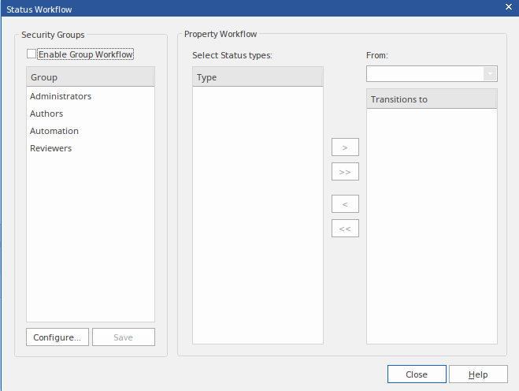Choose the Automation security group
Image resolution: width=519 pixels, height=391 pixels.
(54, 131)
